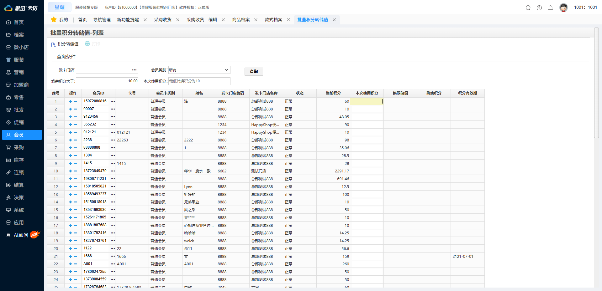Click the star favorites icon beside 我的

click(x=54, y=20)
